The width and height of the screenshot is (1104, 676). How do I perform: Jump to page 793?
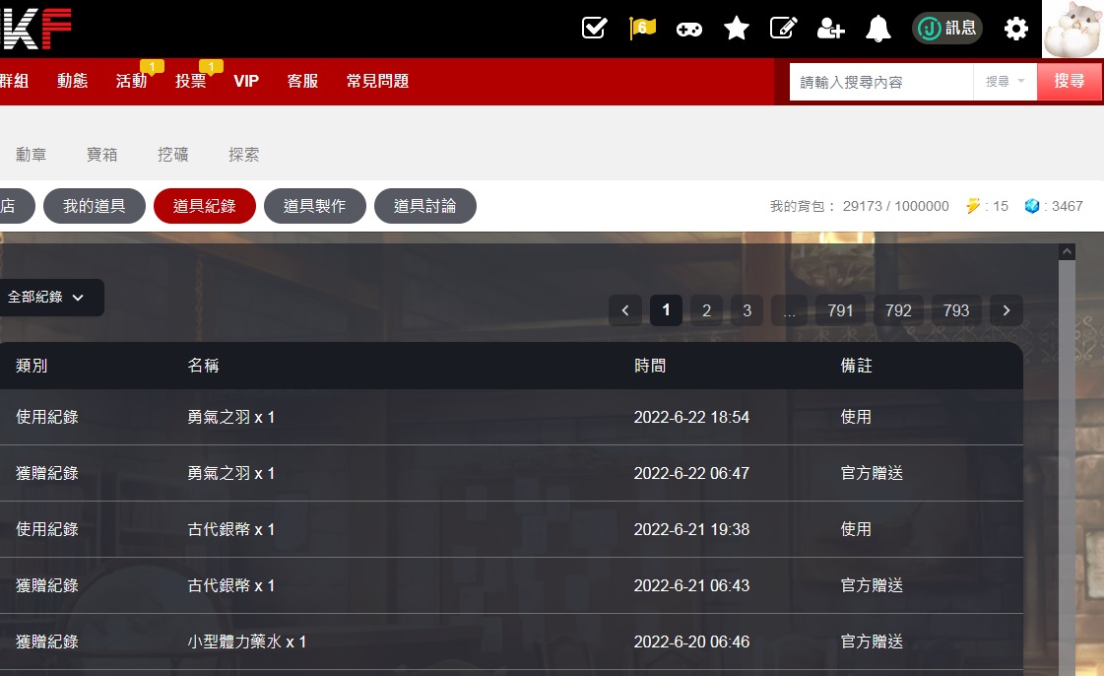(x=956, y=310)
